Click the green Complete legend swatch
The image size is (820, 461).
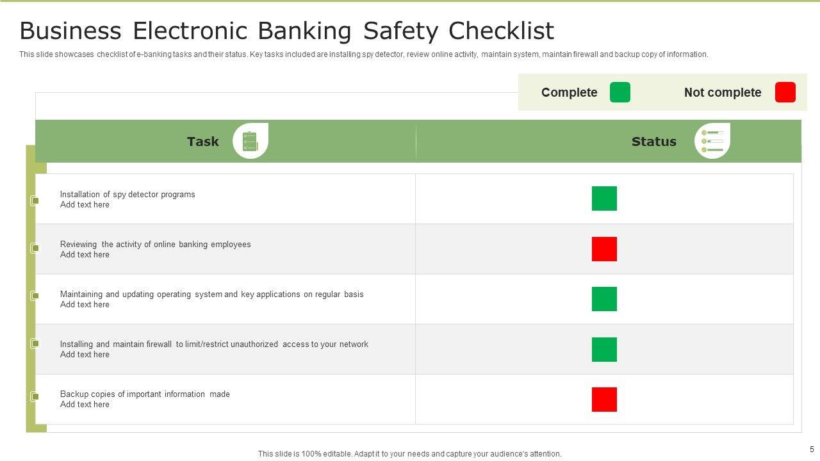[x=619, y=92]
